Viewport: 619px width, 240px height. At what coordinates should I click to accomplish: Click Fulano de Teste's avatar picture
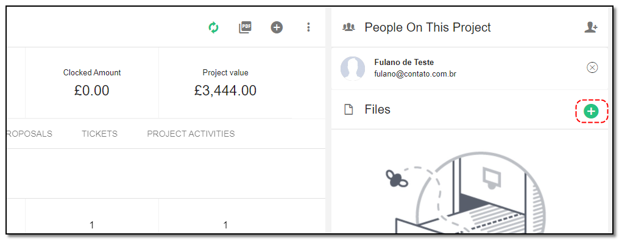353,69
